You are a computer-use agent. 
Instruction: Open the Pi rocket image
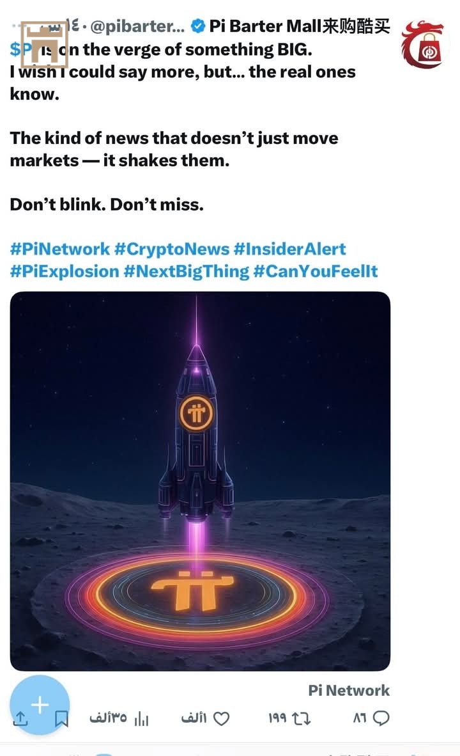click(x=200, y=481)
